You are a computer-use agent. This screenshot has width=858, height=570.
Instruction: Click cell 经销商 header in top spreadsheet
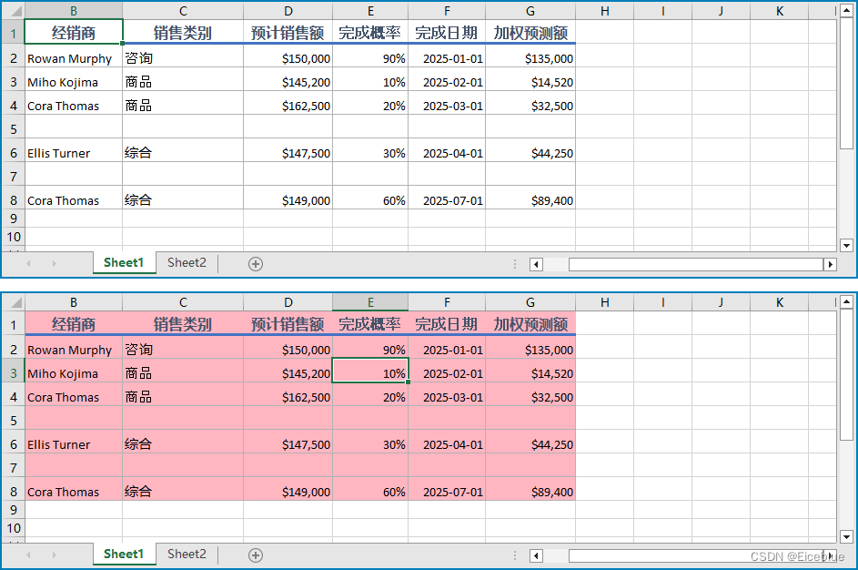74,32
